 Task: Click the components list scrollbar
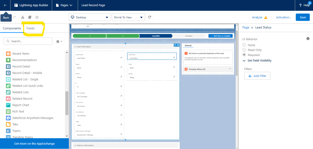tap(67, 103)
